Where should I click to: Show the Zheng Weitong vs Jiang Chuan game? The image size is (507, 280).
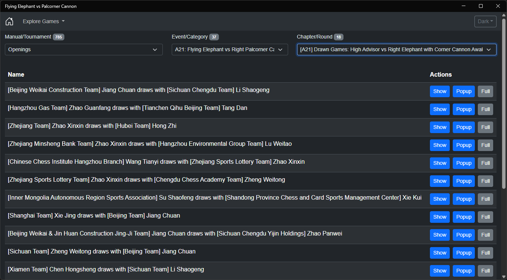tap(440, 253)
